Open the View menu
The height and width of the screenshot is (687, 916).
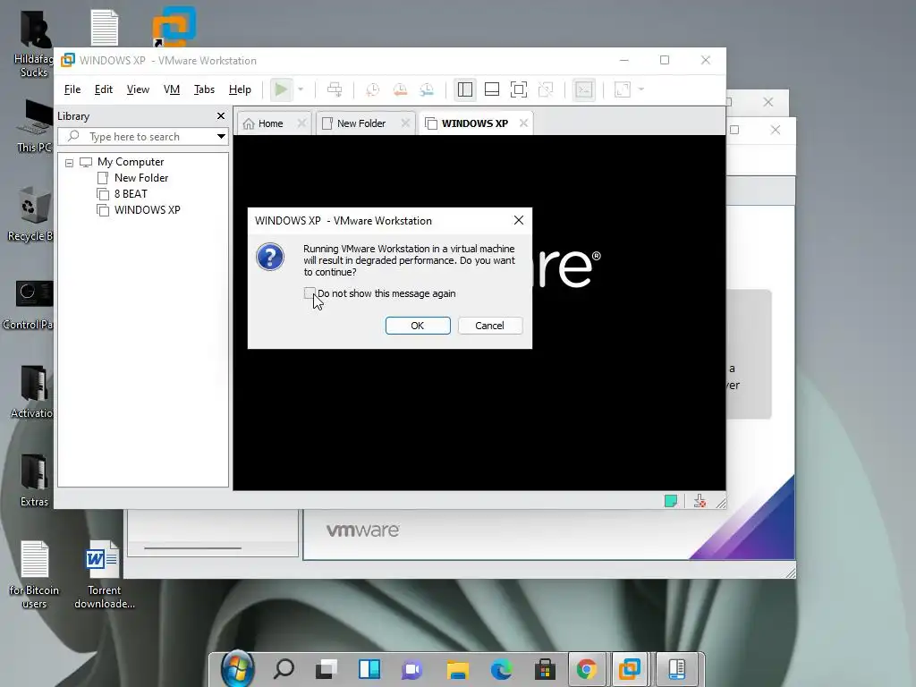pyautogui.click(x=138, y=89)
